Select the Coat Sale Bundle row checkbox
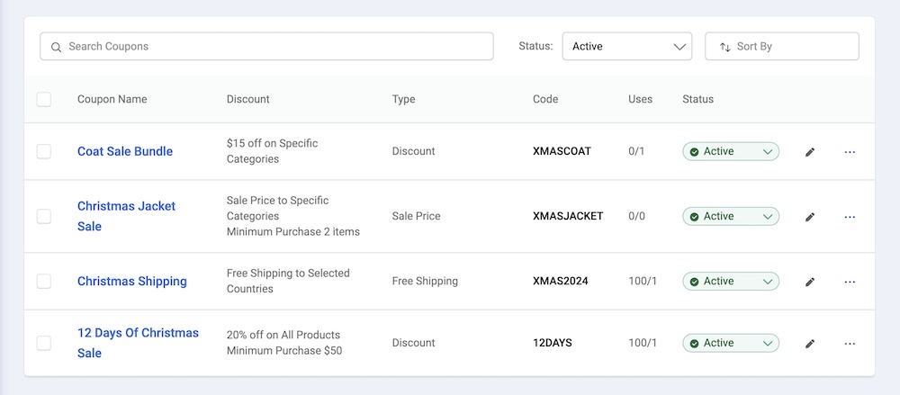The height and width of the screenshot is (395, 900). pos(44,151)
